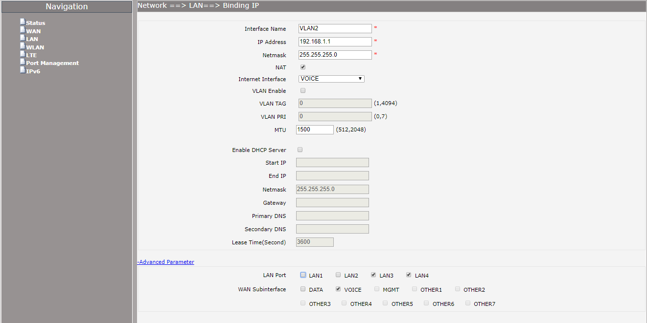Go to the WLAN navigation item
Screen dimensions: 647x323
35,47
